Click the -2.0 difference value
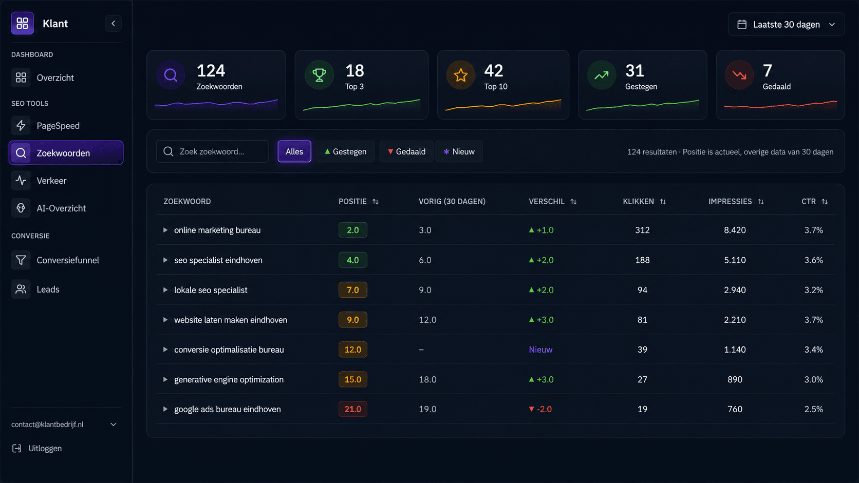 pos(540,409)
